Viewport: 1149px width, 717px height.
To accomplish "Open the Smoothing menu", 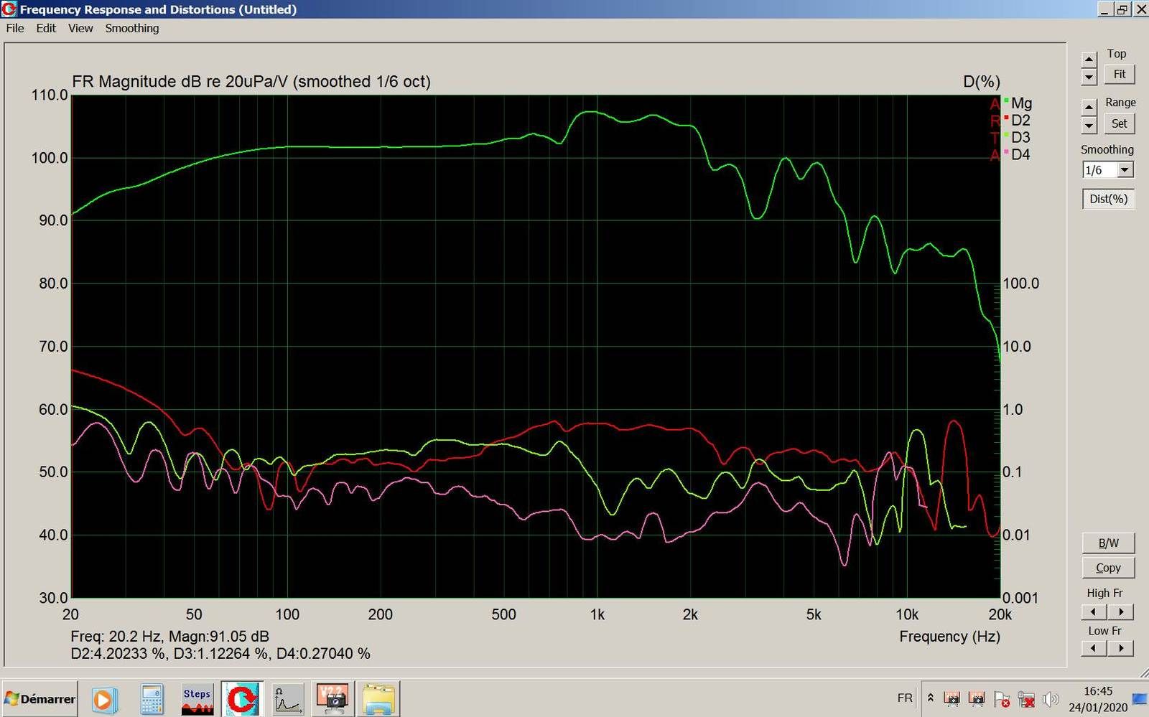I will tap(132, 28).
